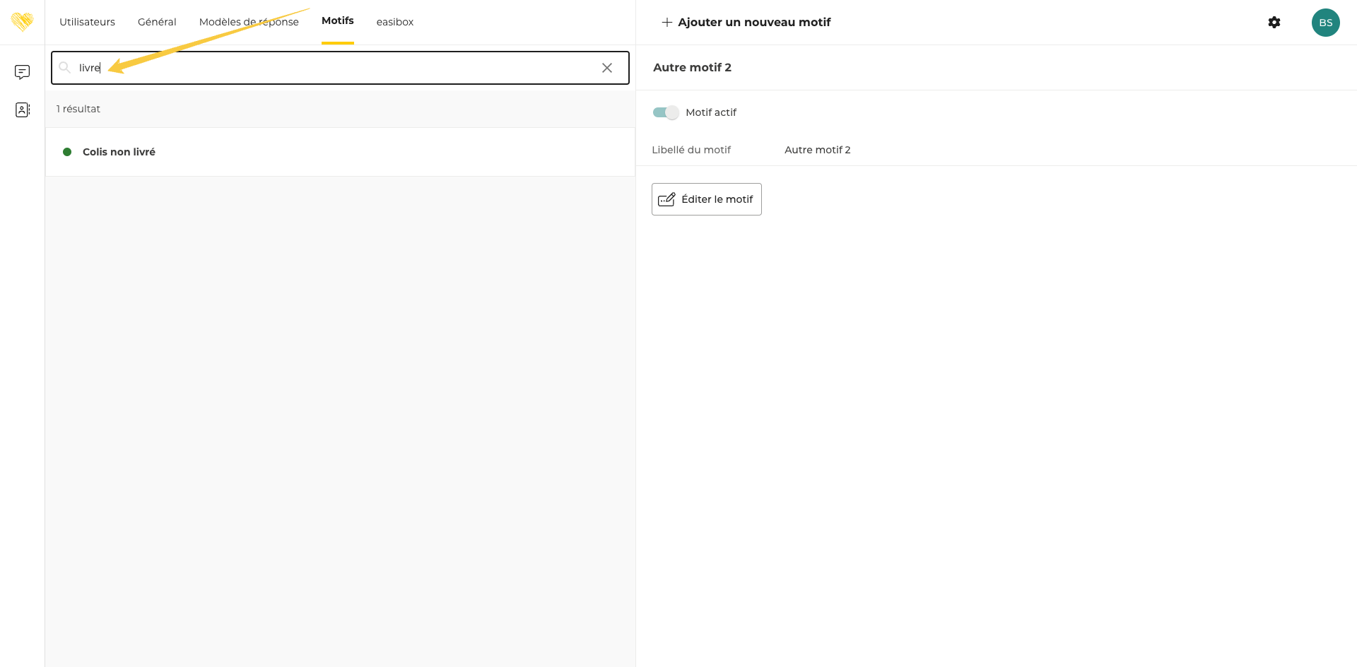Click the yellow heart logo
Viewport: 1357px width, 667px height.
click(22, 22)
